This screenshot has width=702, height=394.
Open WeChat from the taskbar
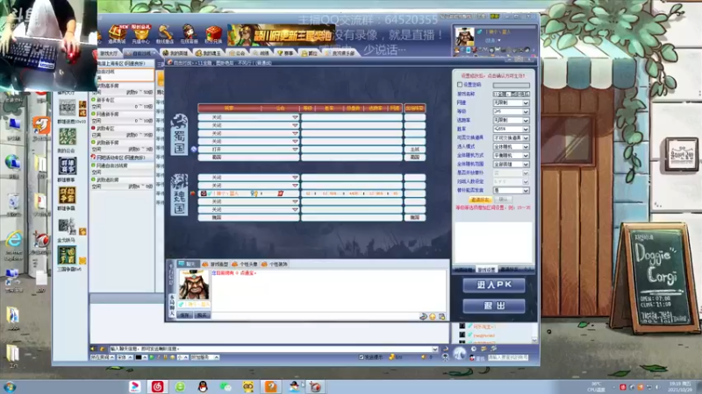coord(226,386)
